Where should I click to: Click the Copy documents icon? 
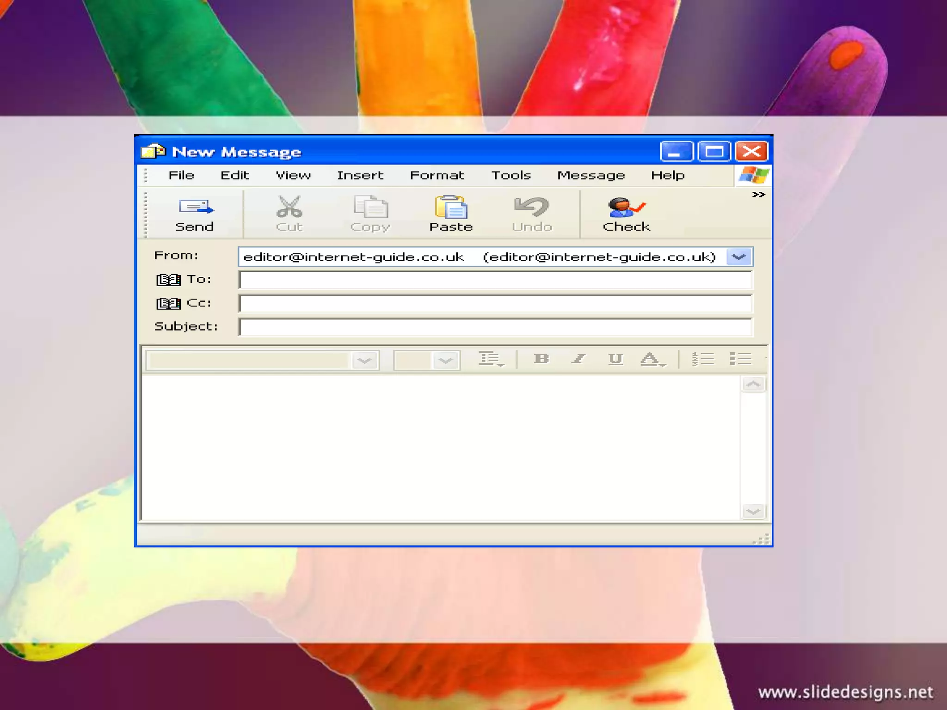point(370,207)
